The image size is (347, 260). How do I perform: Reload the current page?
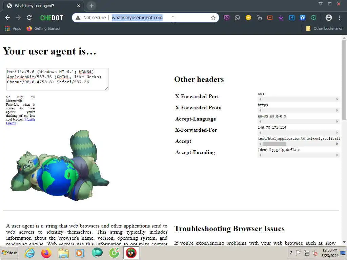pos(29,18)
